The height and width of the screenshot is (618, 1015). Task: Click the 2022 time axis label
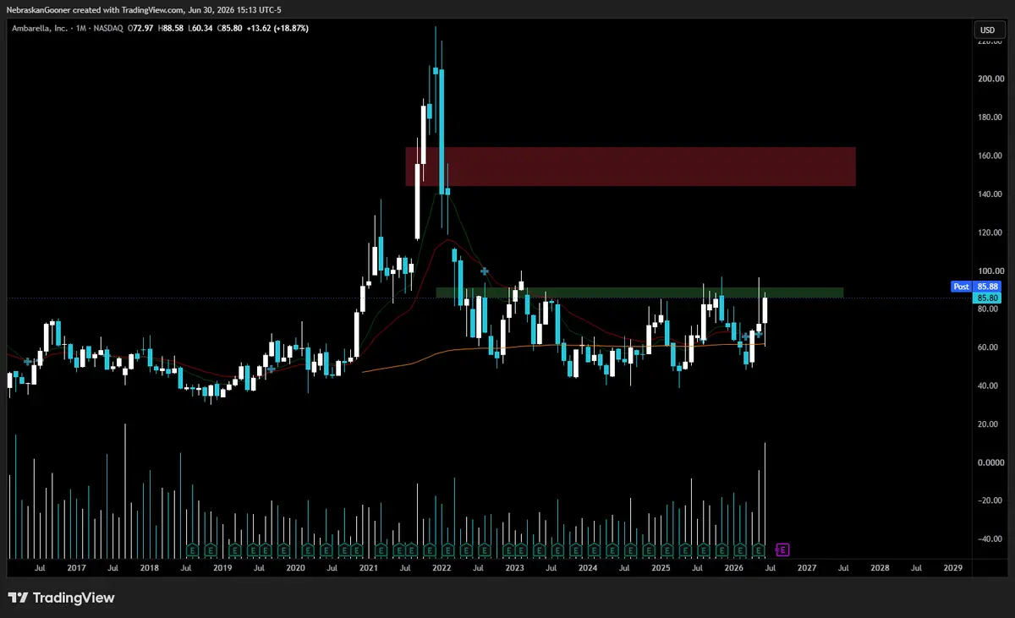pyautogui.click(x=442, y=569)
